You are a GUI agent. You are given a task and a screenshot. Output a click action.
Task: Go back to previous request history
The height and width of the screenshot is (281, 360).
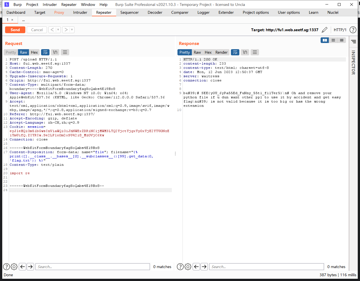(52, 30)
